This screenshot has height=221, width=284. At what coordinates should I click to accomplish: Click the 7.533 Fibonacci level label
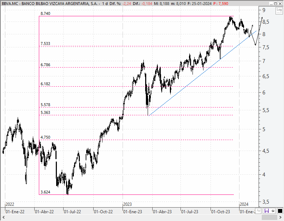[x=45, y=43]
